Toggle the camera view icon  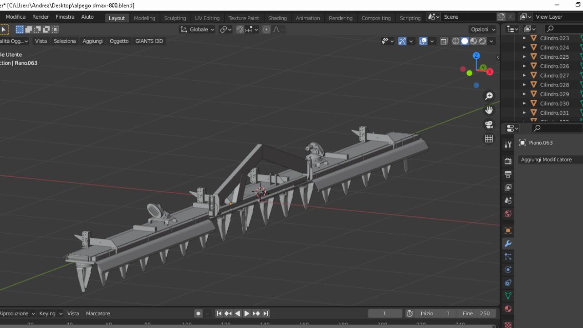click(x=489, y=124)
